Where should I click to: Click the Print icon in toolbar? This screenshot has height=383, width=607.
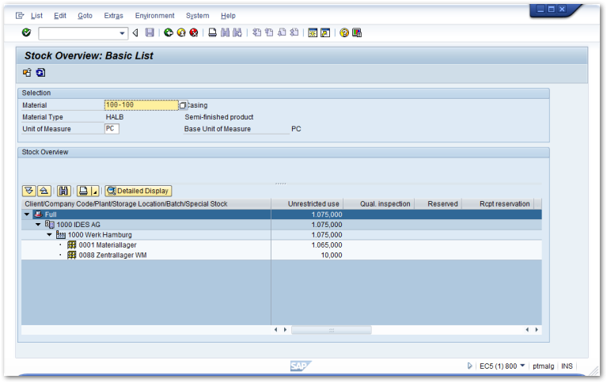212,32
